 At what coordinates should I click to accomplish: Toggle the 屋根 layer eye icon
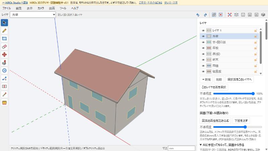[x=203, y=48]
